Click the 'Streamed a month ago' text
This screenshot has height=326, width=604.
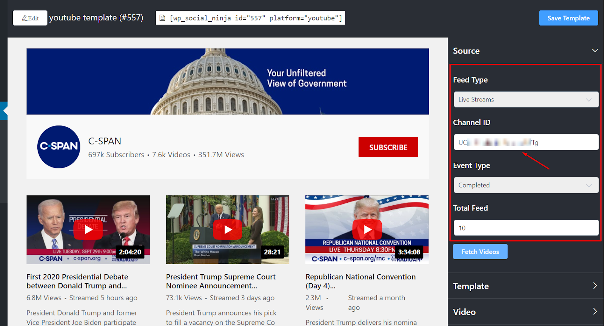pos(376,303)
